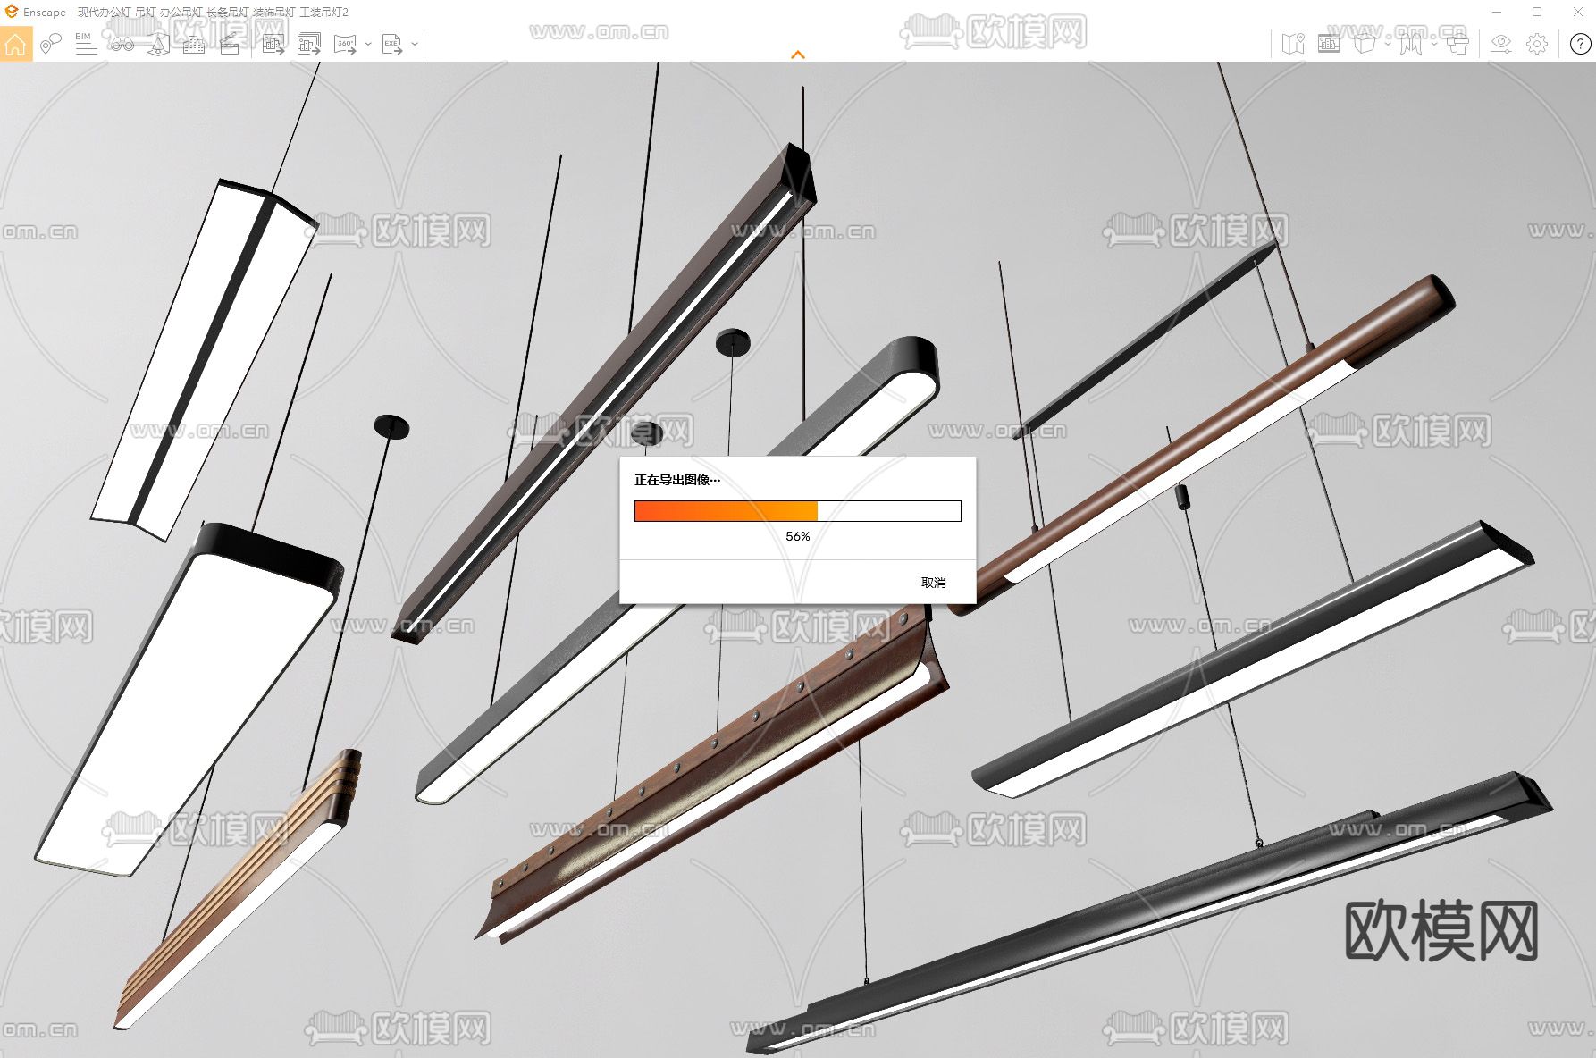This screenshot has width=1596, height=1058.
Task: Expand the EXE export dropdown arrow
Action: click(415, 44)
